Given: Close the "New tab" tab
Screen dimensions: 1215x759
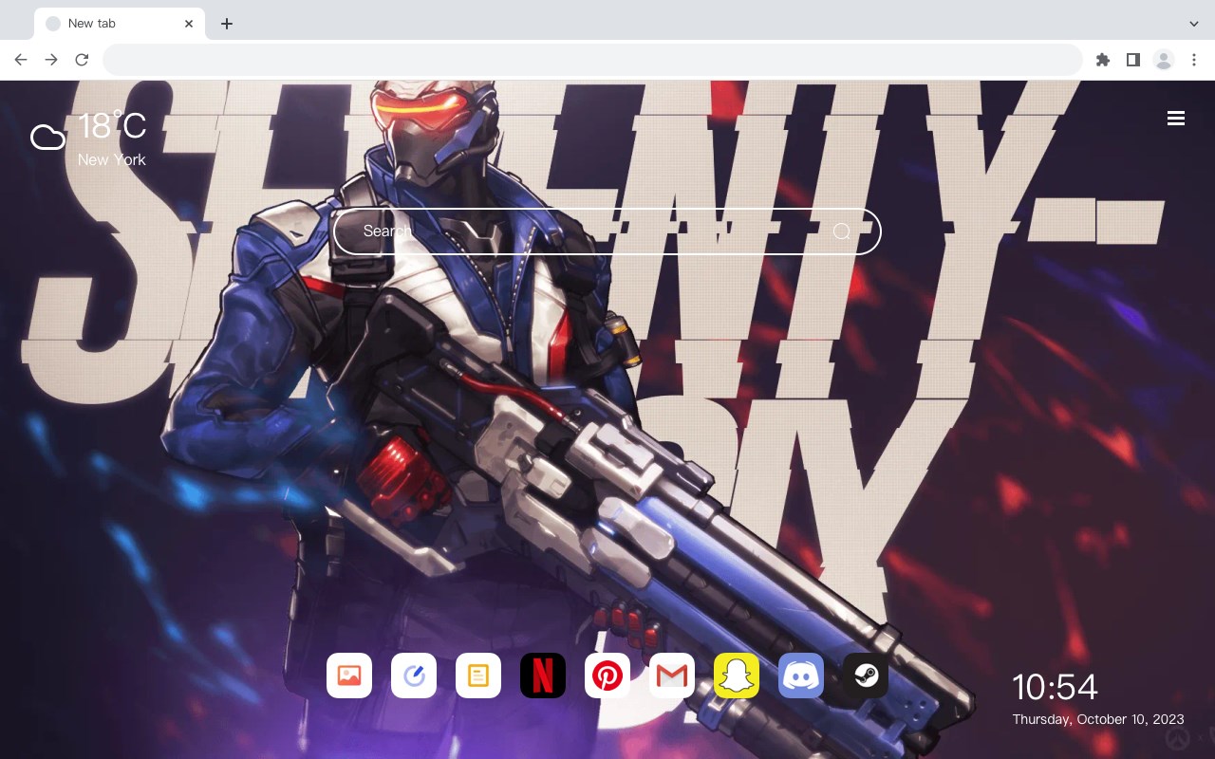Looking at the screenshot, I should 189,24.
